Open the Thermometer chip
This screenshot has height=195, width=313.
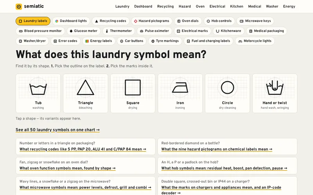[119, 31]
